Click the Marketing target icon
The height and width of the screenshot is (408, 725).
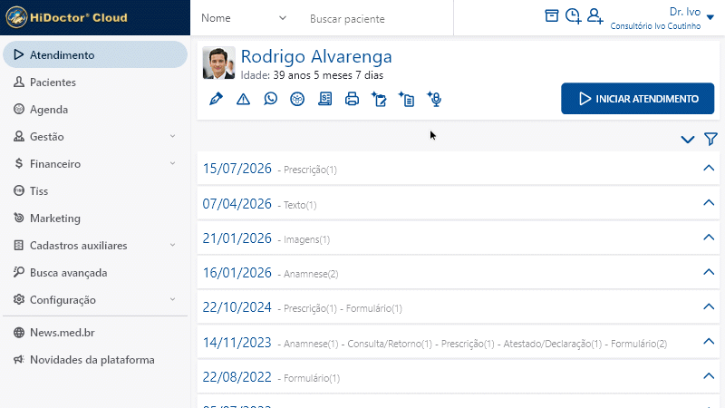18,218
